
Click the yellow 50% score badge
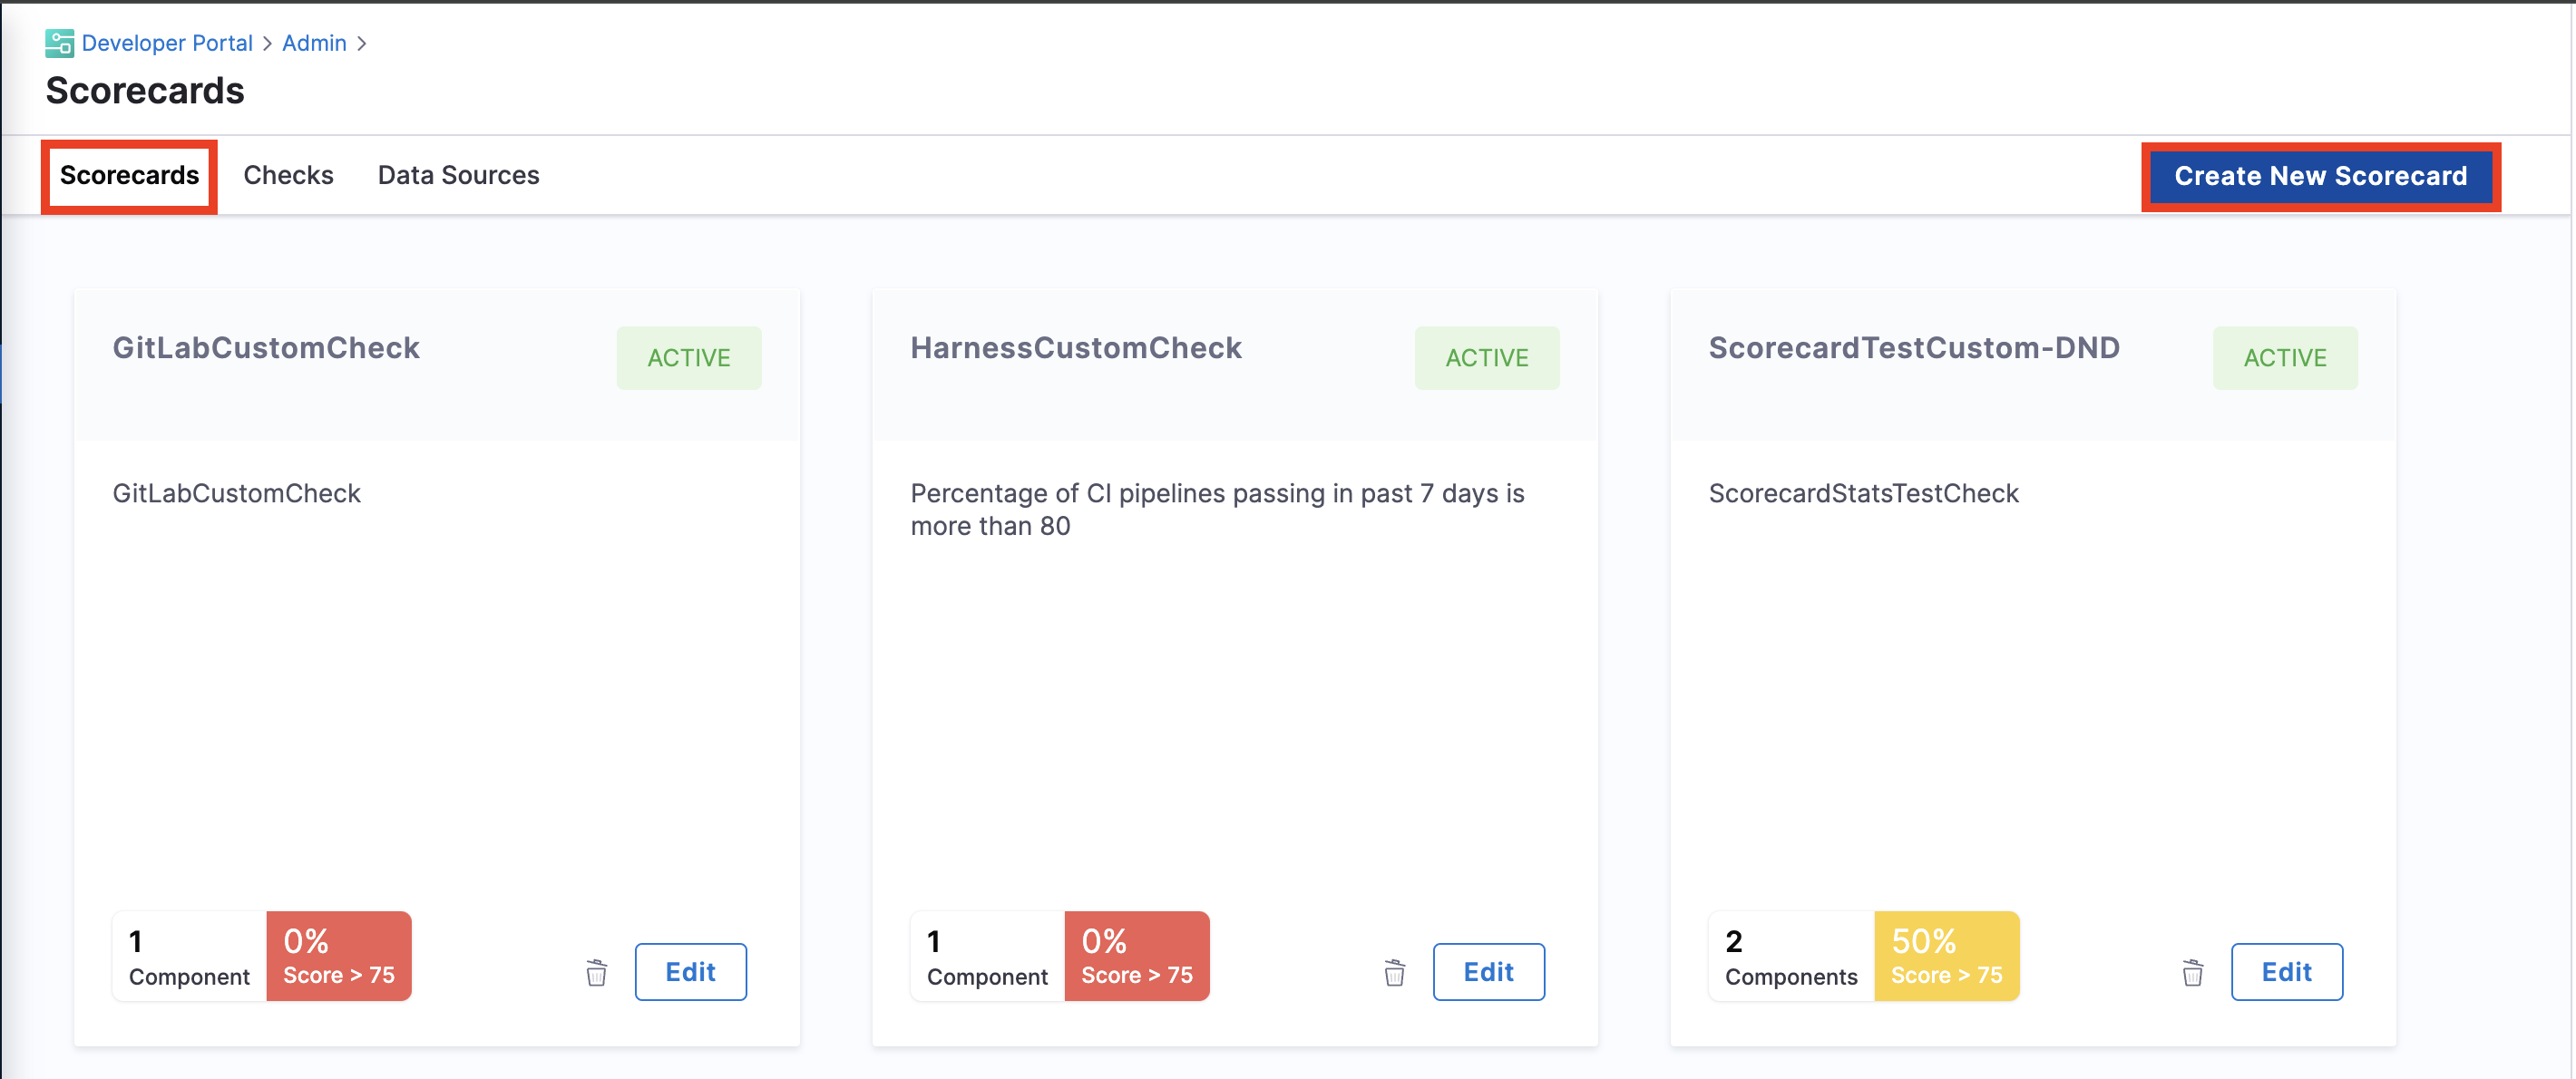[1946, 956]
